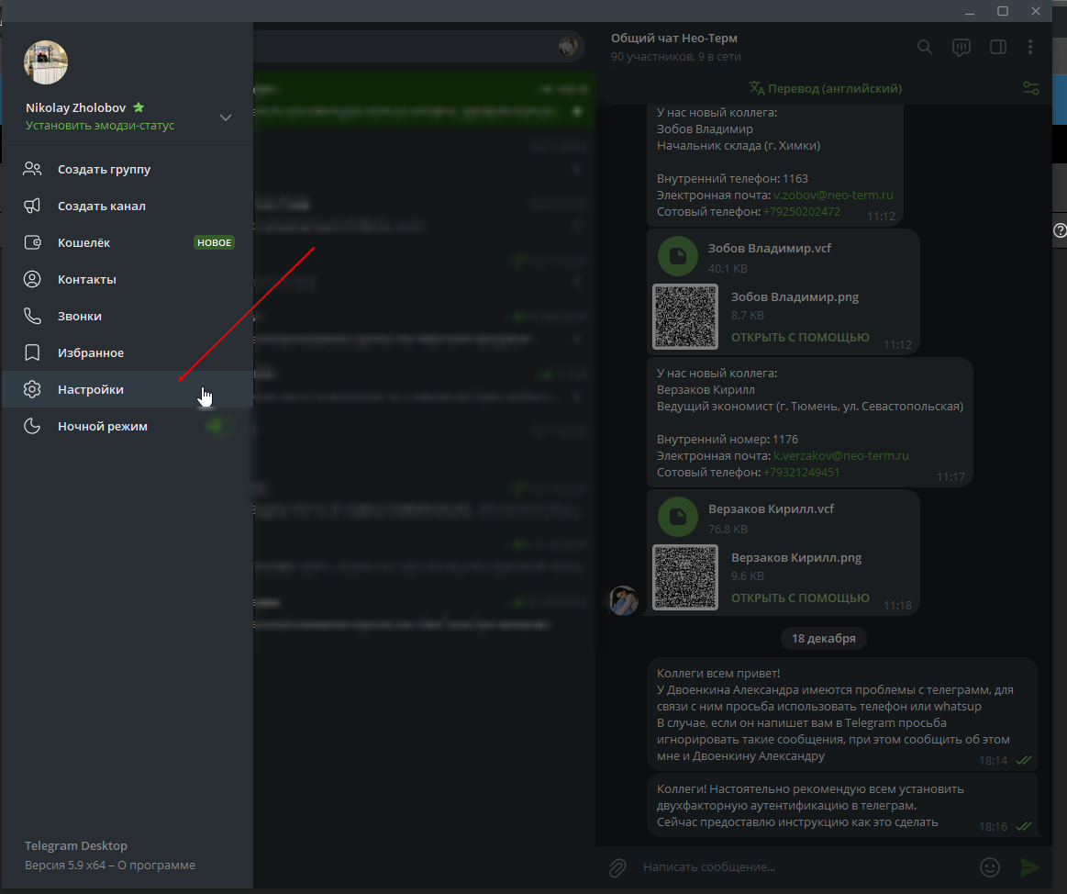Open Звонки from the side menu
The width and height of the screenshot is (1067, 894).
point(128,316)
